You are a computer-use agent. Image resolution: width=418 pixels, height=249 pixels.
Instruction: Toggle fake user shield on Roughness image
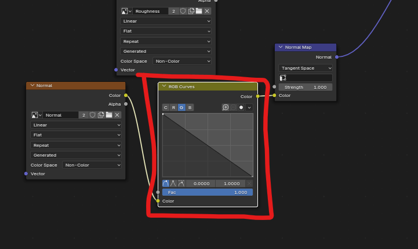183,11
